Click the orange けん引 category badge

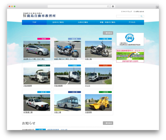point(105,66)
